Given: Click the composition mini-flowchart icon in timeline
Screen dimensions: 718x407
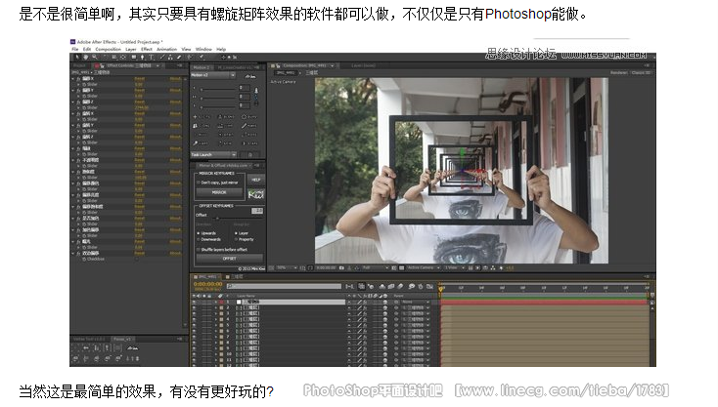Looking at the screenshot, I should pyautogui.click(x=350, y=286).
